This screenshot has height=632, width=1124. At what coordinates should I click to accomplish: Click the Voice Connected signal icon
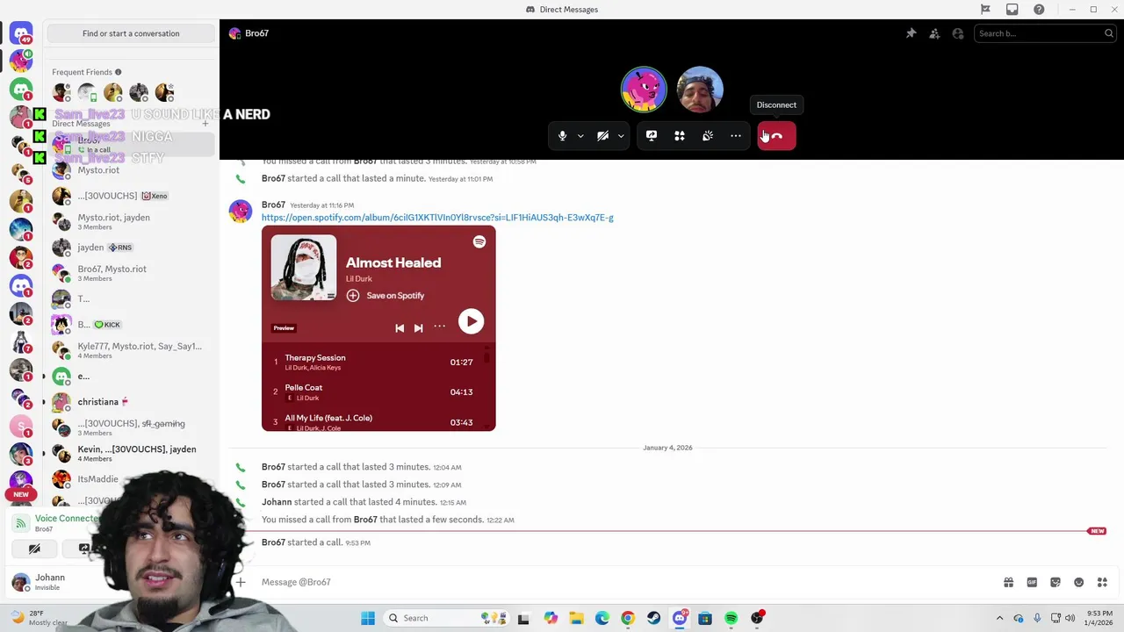tap(21, 523)
